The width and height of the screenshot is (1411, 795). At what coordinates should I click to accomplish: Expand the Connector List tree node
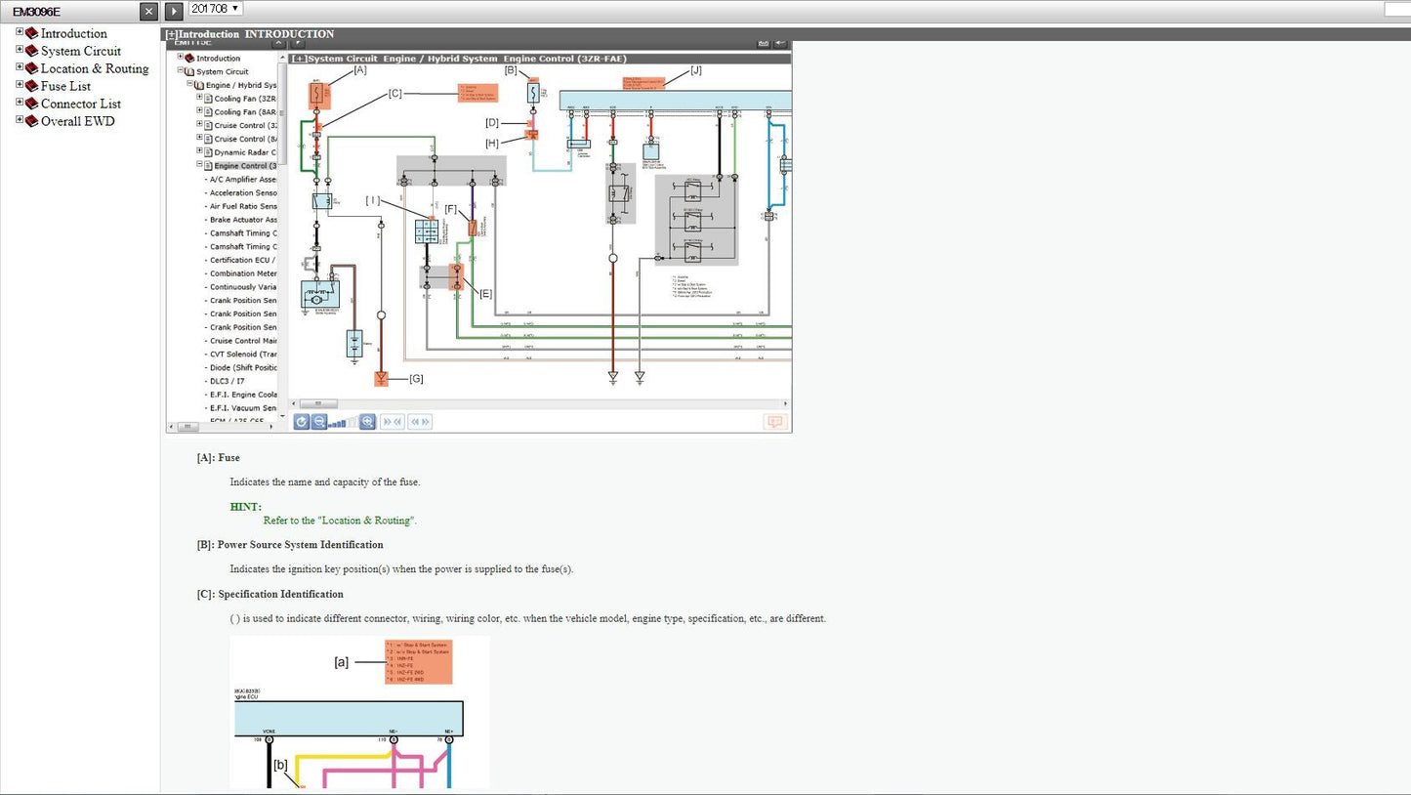[20, 103]
